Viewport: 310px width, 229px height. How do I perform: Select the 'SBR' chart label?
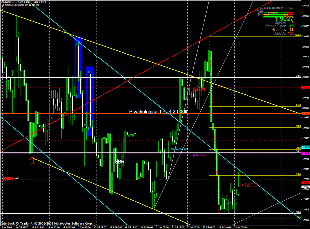pos(120,162)
